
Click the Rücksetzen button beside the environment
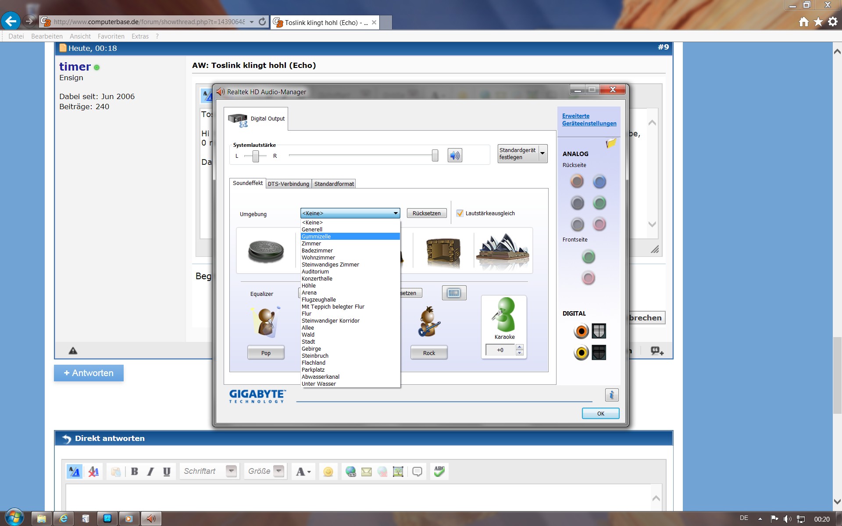point(426,213)
